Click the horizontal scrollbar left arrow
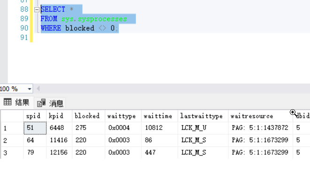The width and height of the screenshot is (310, 170). click(x=38, y=89)
